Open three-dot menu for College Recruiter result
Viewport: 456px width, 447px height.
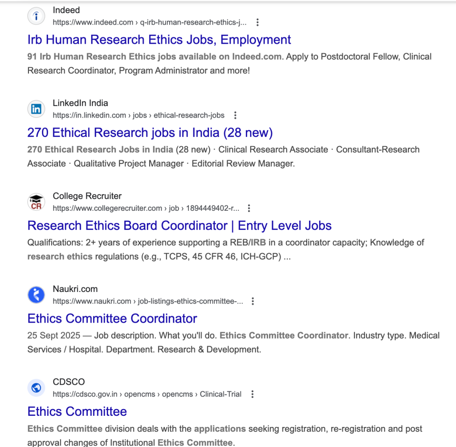(249, 208)
